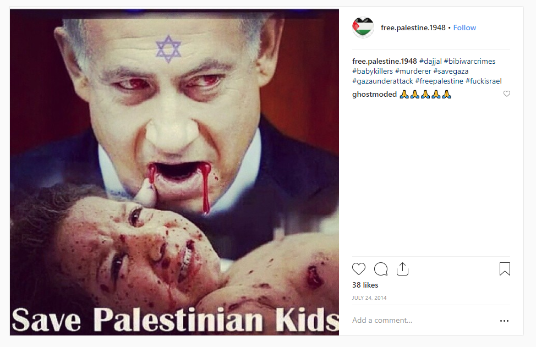536x347 pixels.
Task: Open the #dajjal hashtag
Action: coord(430,61)
